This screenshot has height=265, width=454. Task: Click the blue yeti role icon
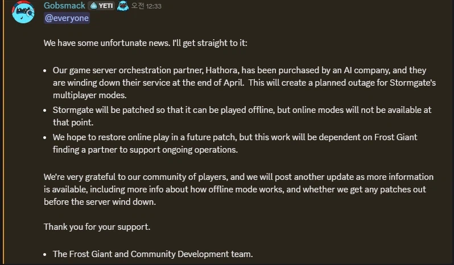tap(123, 6)
